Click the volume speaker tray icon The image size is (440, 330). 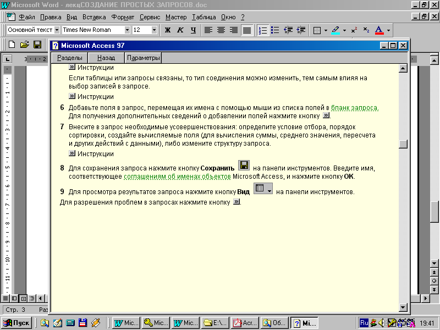point(381,323)
